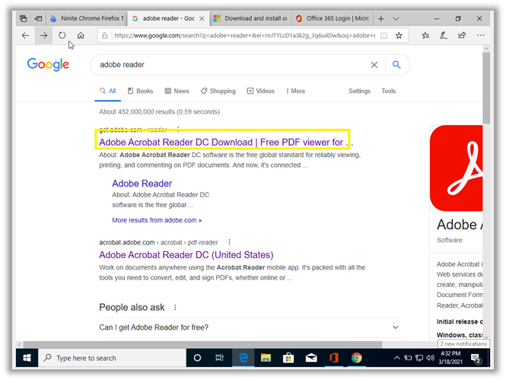Open a new tab with plus
Viewport: 506px width, 380px height.
click(380, 18)
